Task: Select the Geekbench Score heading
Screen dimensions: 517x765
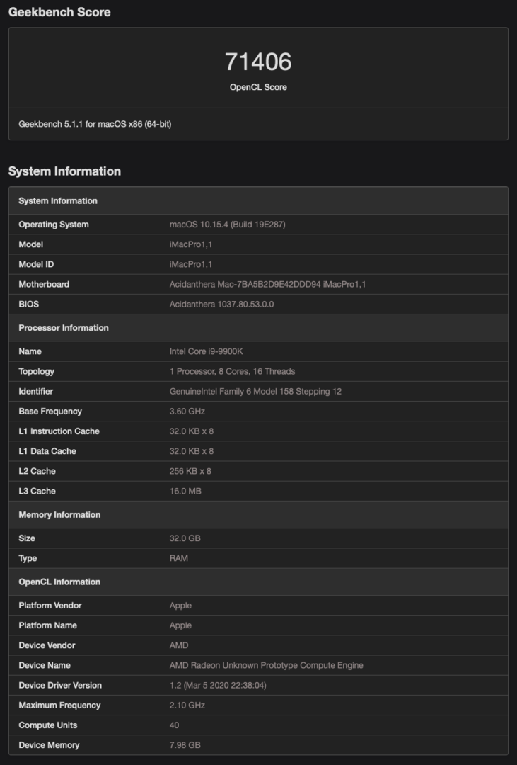Action: (x=59, y=12)
